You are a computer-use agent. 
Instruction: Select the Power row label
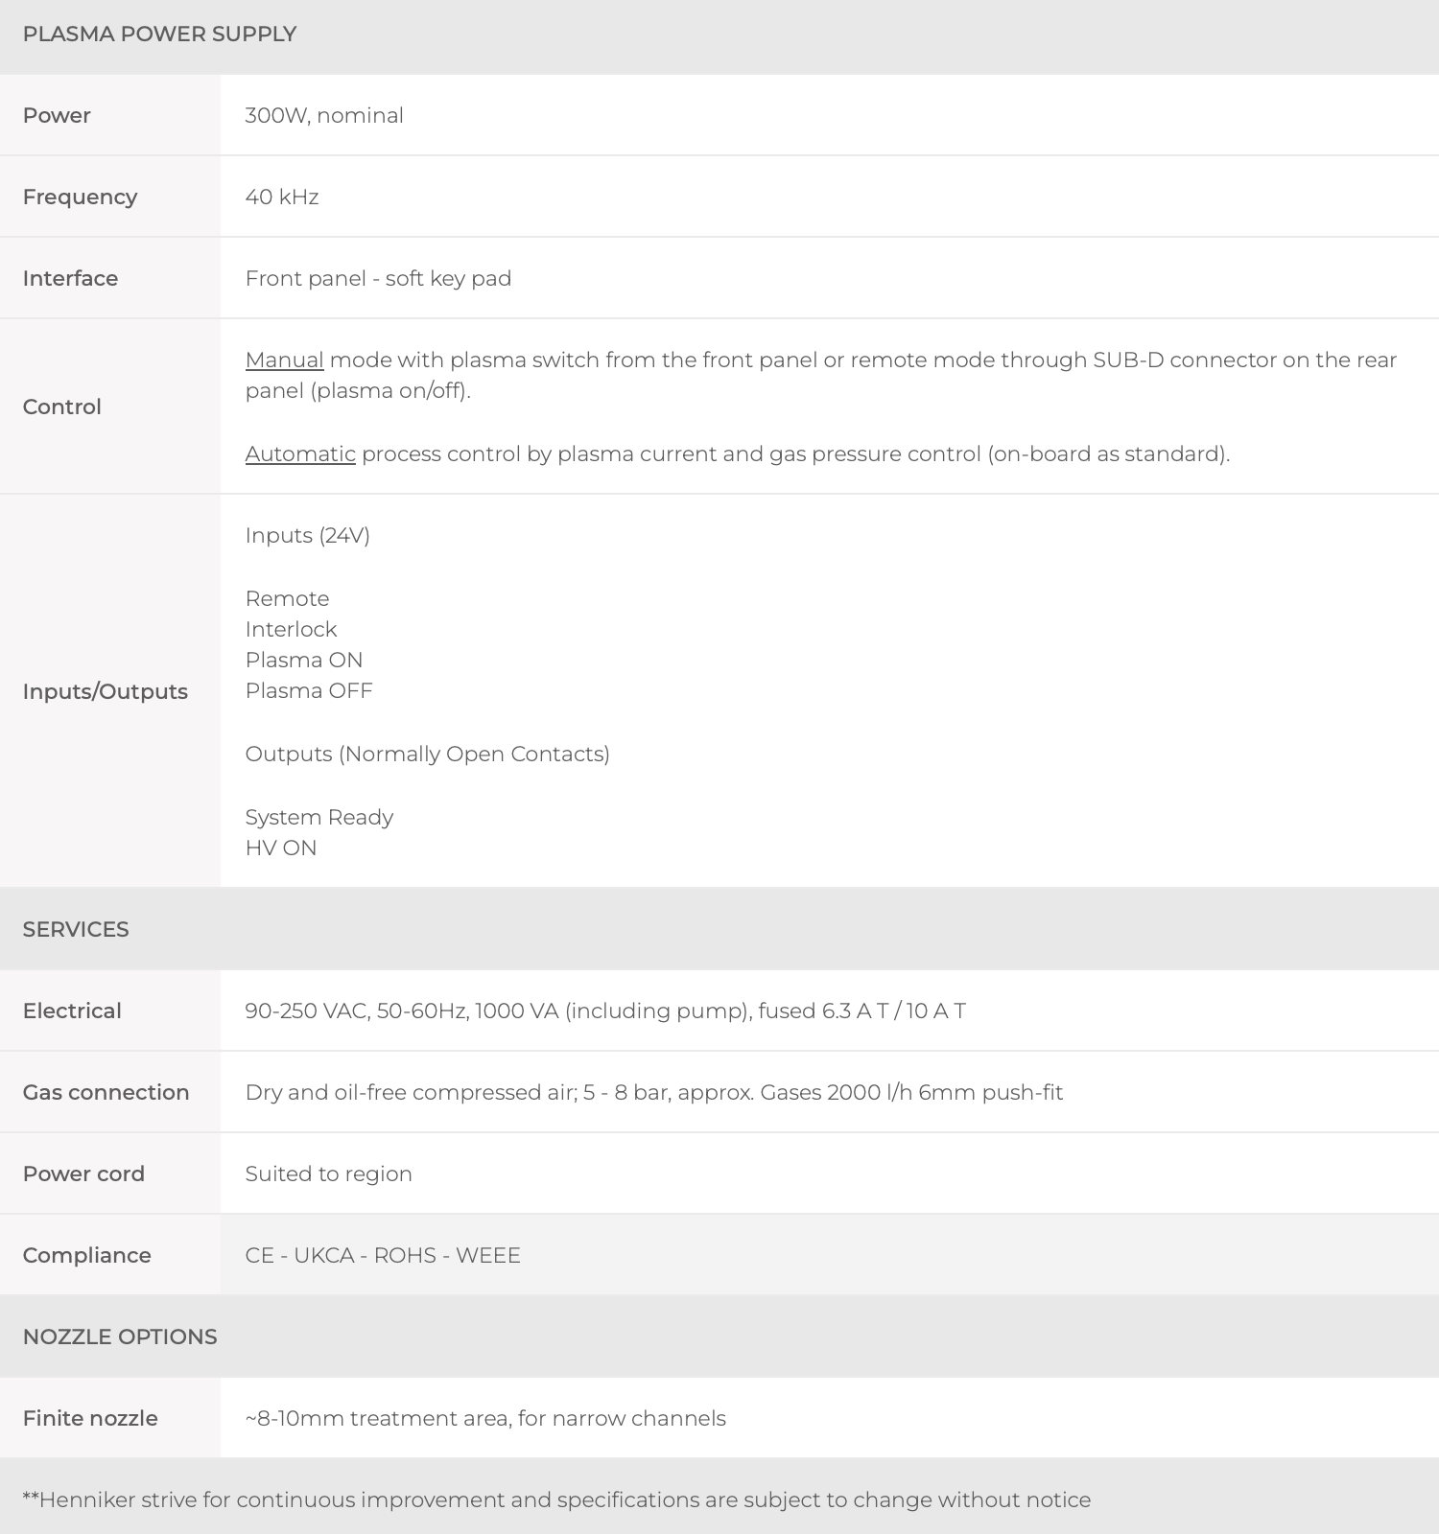pyautogui.click(x=57, y=115)
